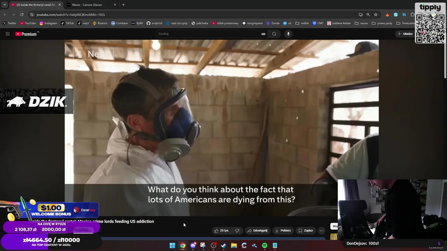The image size is (447, 251).
Task: Click the page vertical scrollbar
Action: click(x=445, y=59)
